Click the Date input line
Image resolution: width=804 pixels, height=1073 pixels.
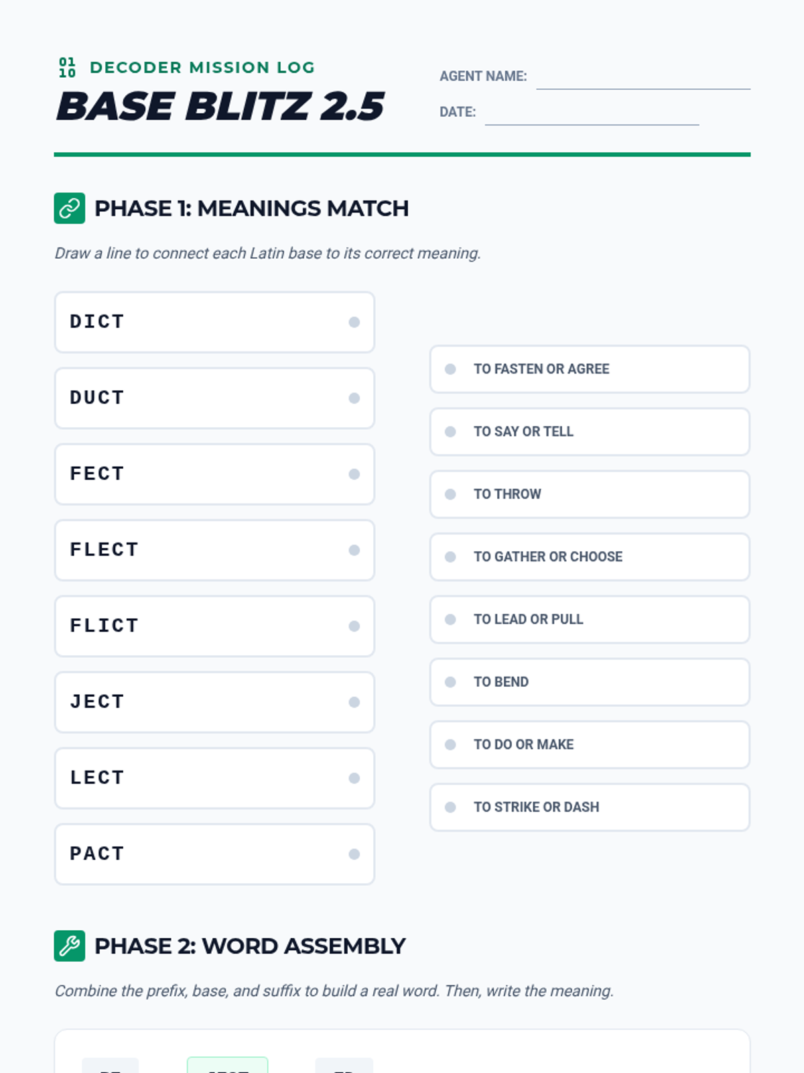tap(592, 115)
